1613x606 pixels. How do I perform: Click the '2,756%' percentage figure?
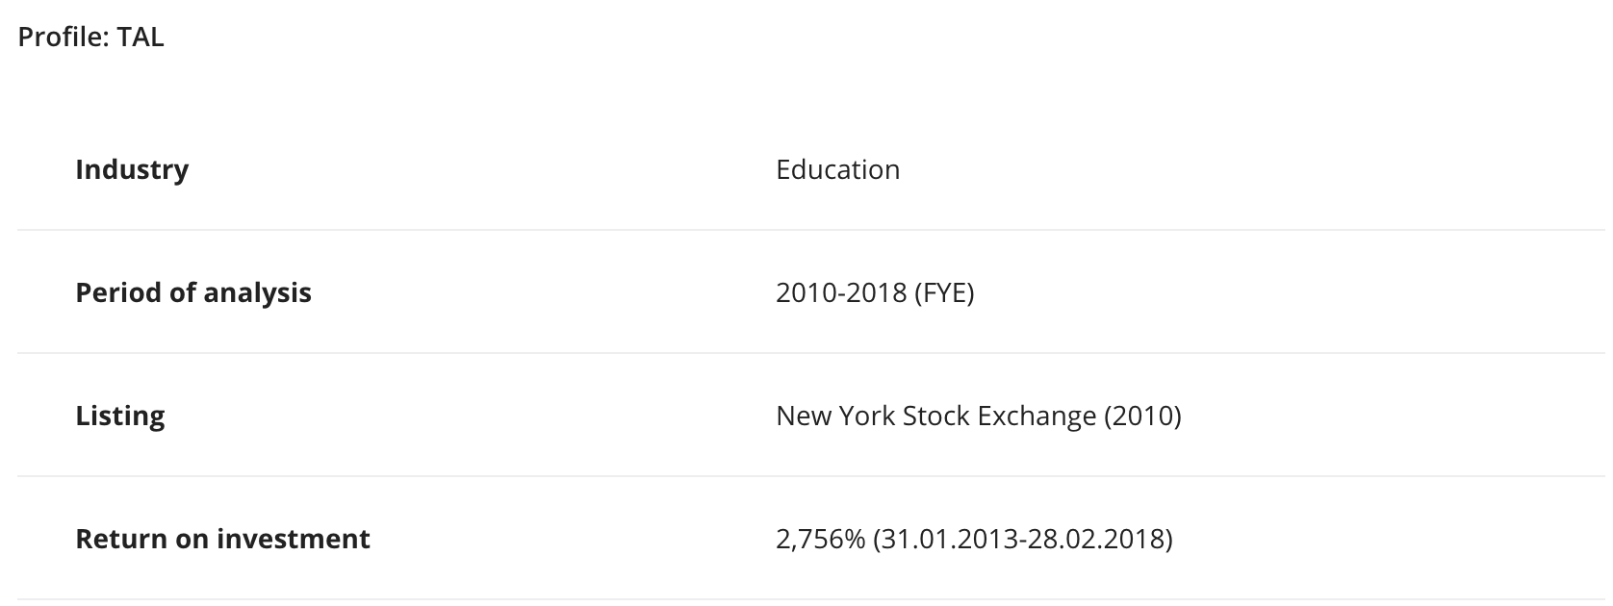[x=821, y=539]
